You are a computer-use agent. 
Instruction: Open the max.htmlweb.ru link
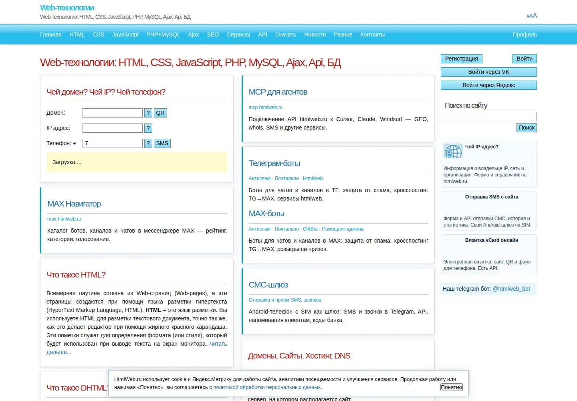click(64, 219)
